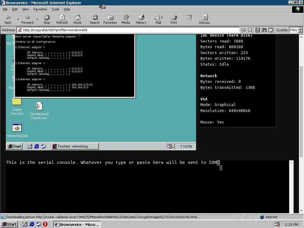
Task: Click the host Start button on bottom taskbar
Action: click(x=9, y=224)
